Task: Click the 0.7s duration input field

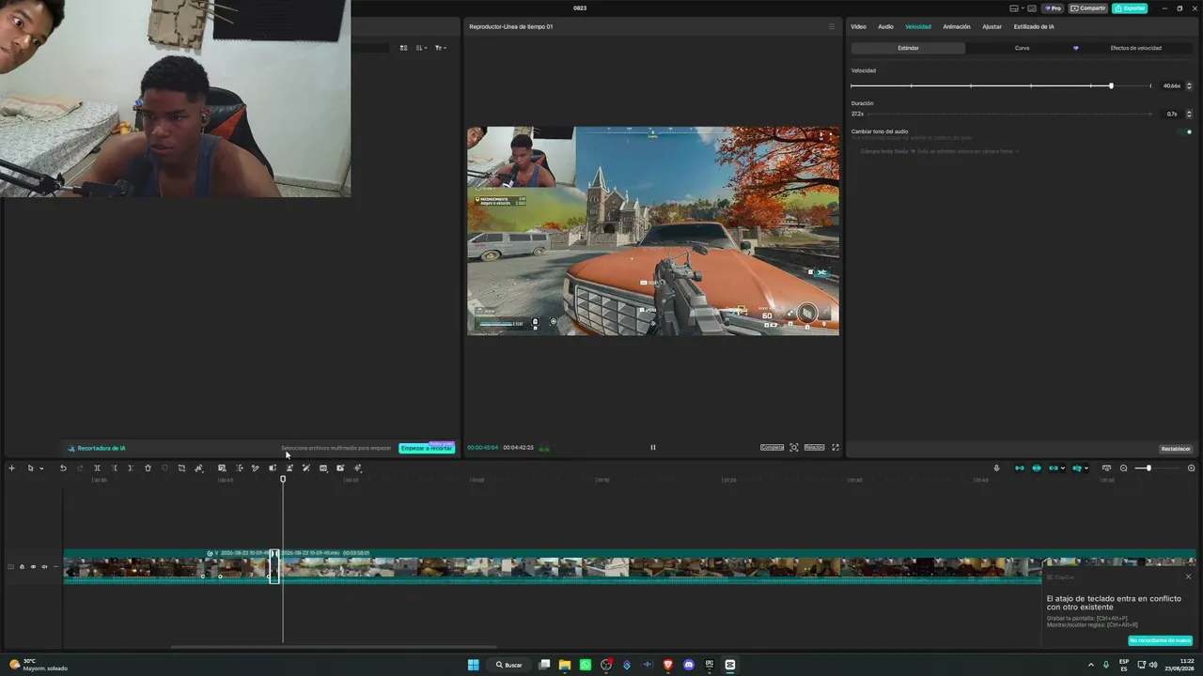Action: [1171, 114]
